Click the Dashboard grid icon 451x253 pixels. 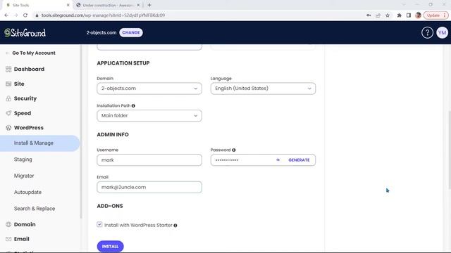8,69
